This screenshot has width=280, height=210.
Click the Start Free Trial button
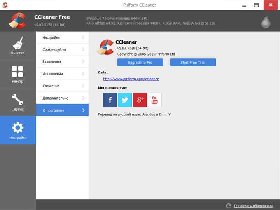point(193,63)
